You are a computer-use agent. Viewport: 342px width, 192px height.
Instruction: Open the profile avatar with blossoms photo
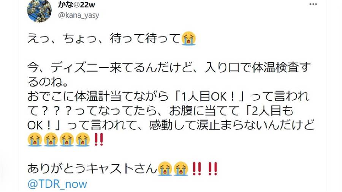[39, 11]
